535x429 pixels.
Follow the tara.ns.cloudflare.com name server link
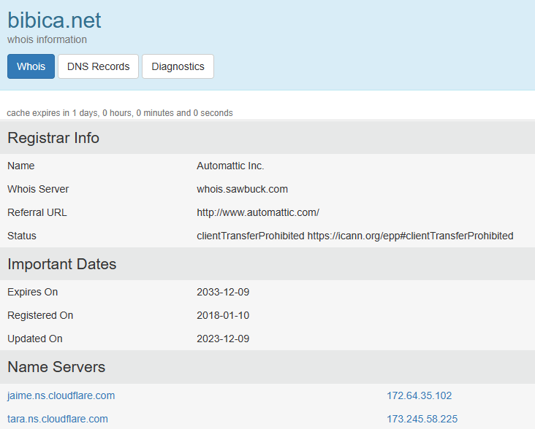pyautogui.click(x=58, y=419)
